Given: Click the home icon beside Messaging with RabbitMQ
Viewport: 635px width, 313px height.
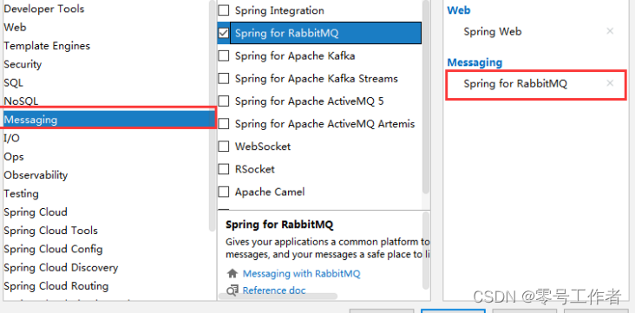Looking at the screenshot, I should (232, 273).
